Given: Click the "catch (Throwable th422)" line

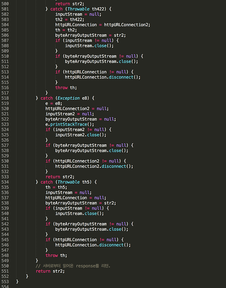Looking at the screenshot, I should tap(78, 9).
